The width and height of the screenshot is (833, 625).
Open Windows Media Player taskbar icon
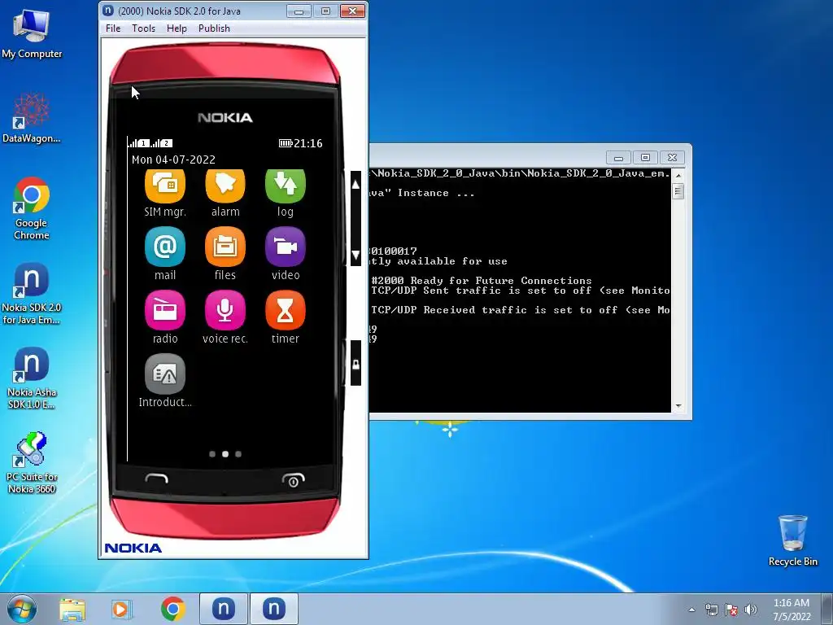point(121,609)
